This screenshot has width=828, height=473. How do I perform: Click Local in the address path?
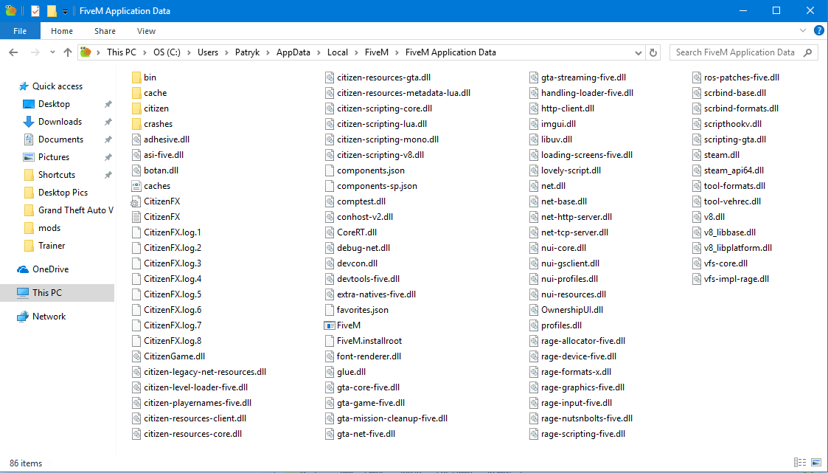pyautogui.click(x=338, y=52)
